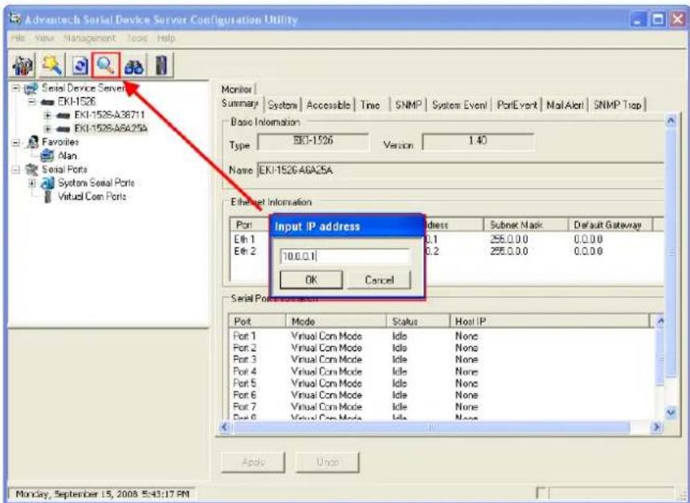Click Cancel in the Input IP address dialog
Image resolution: width=690 pixels, height=503 pixels.
tap(379, 280)
